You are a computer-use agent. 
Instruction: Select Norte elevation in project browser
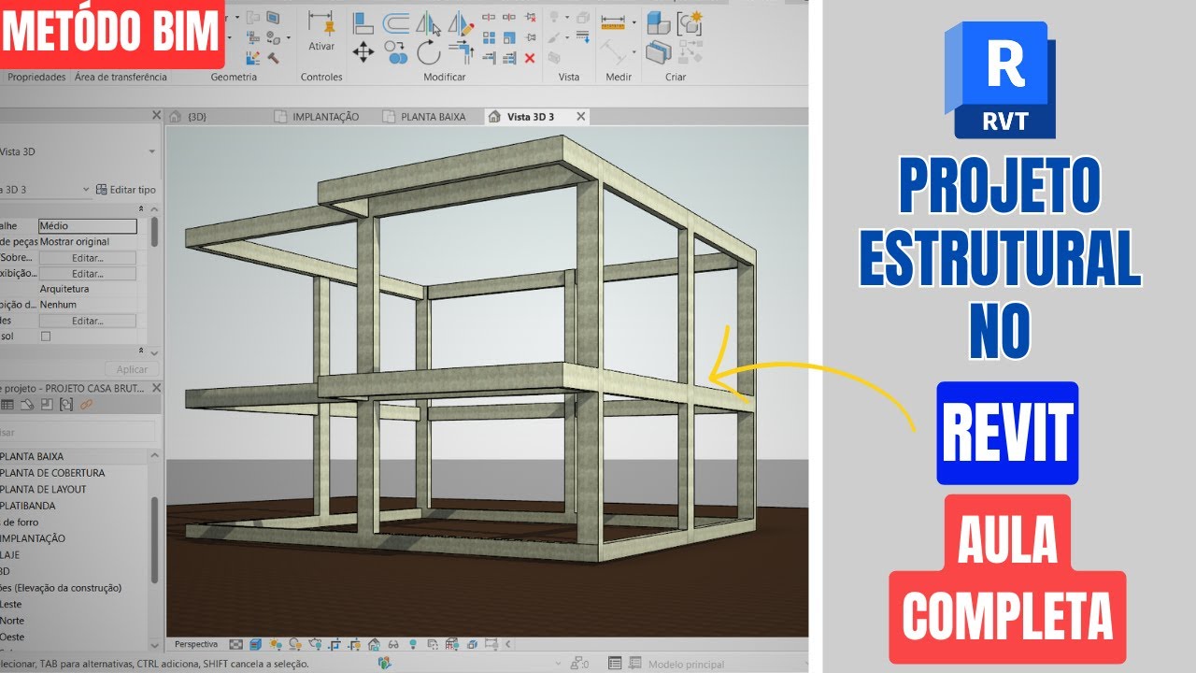tap(12, 621)
